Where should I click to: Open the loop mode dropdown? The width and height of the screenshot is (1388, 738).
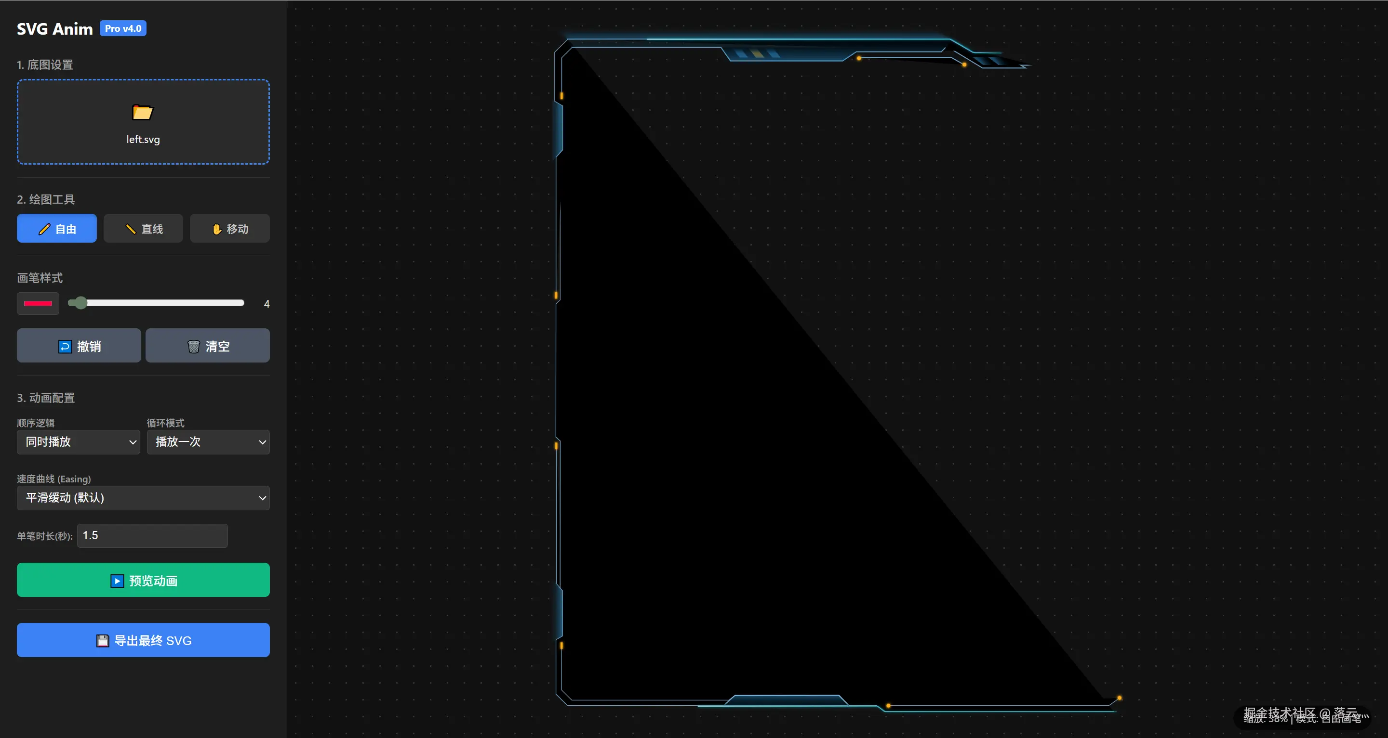[208, 442]
